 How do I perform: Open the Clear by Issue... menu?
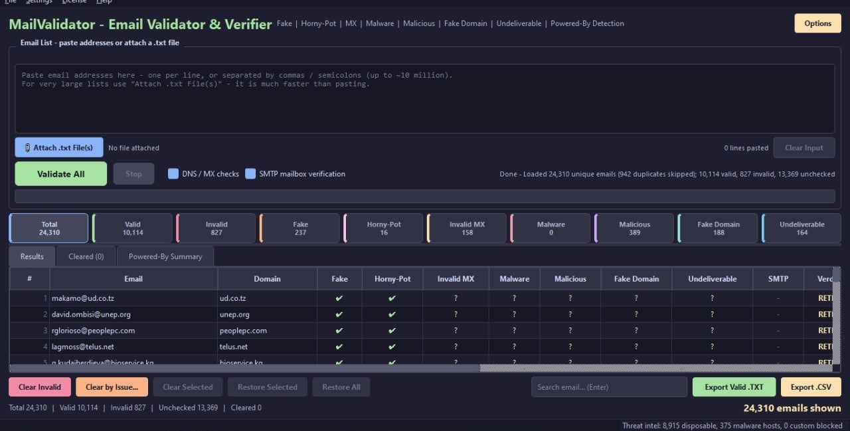[x=112, y=387]
